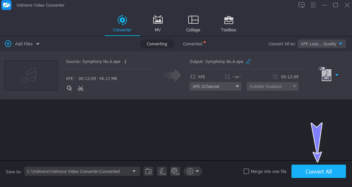This screenshot has height=187, width=352.
Task: Toggle GPU hardware acceleration icon
Action: [x=175, y=171]
